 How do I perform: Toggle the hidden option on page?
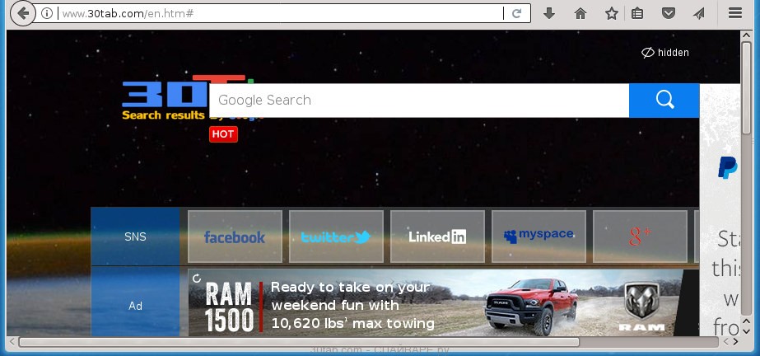click(665, 53)
